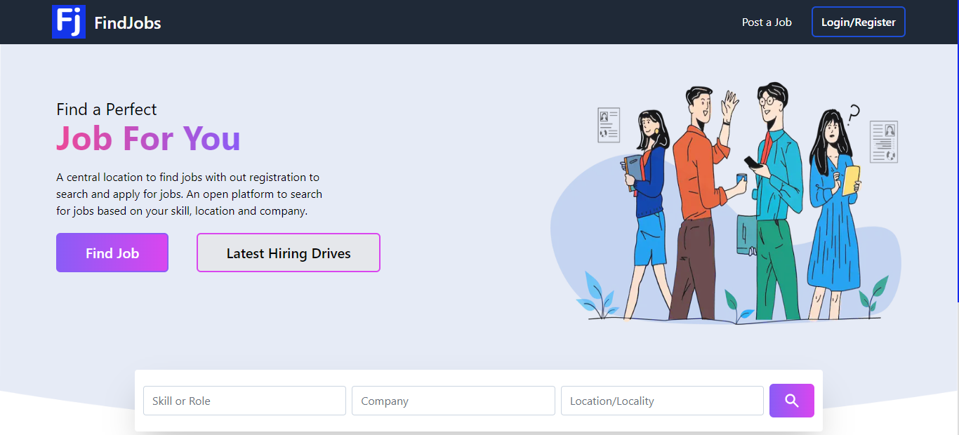Focus the Skill or Role search field
The image size is (959, 435).
244,400
